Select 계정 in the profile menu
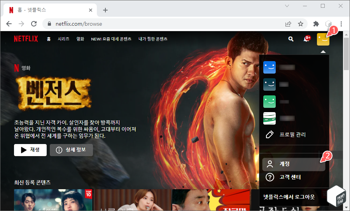This screenshot has width=350, height=211. pos(294,164)
